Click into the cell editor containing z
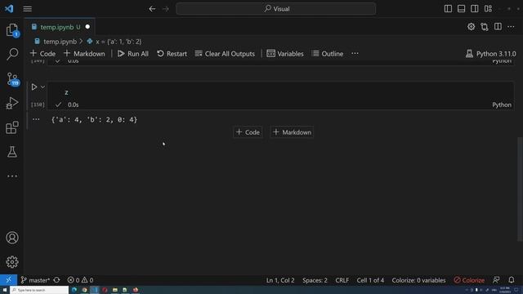 279,92
